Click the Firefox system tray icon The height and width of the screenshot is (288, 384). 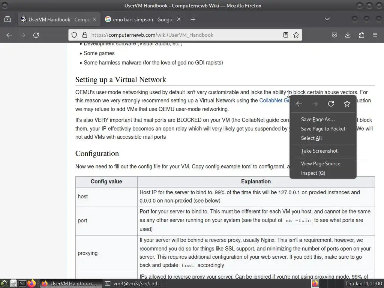[x=315, y=283]
